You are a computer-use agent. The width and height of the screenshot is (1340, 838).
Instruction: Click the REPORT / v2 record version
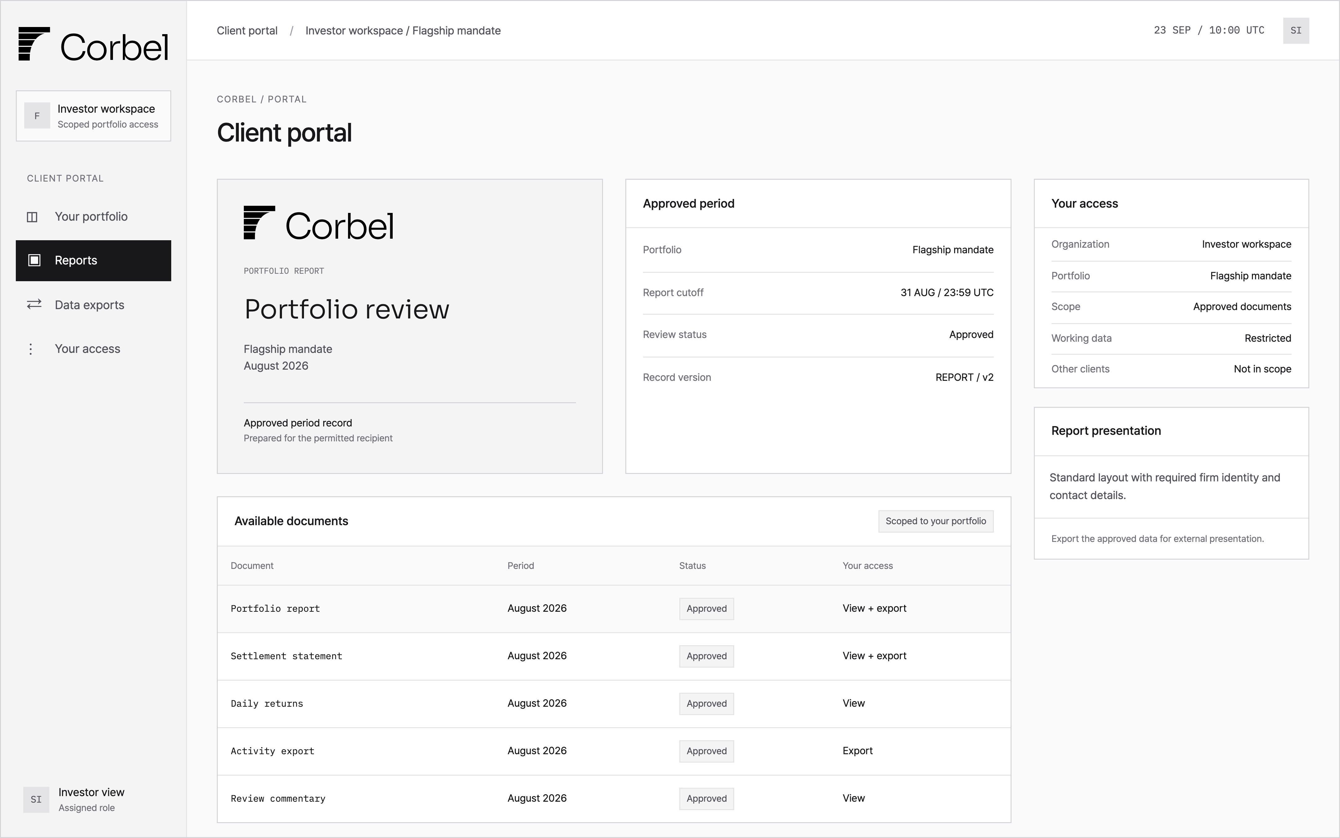(x=964, y=377)
